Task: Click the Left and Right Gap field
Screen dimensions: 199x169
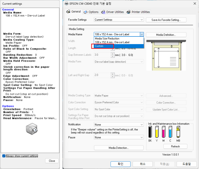Action: (102, 75)
